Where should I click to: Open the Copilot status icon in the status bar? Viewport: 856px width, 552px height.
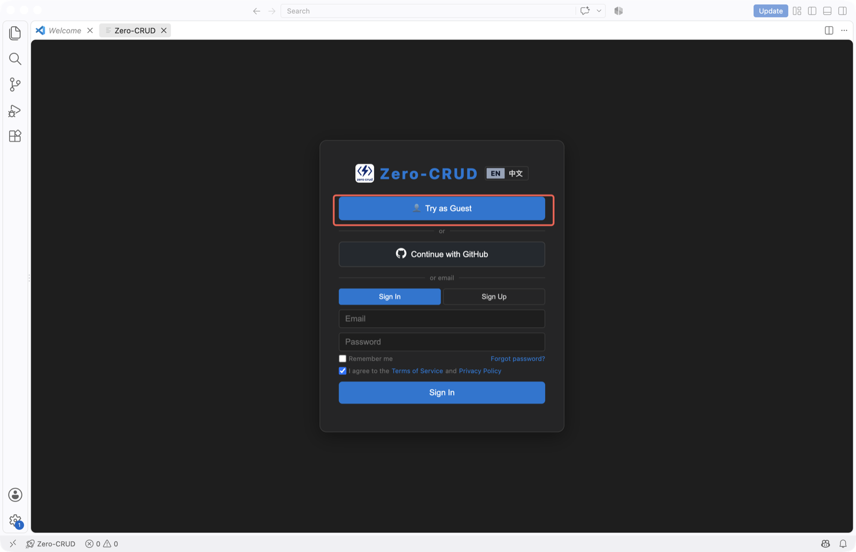point(826,543)
